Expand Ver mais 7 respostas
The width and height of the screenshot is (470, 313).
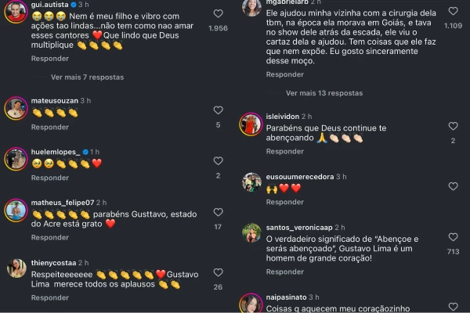(87, 77)
